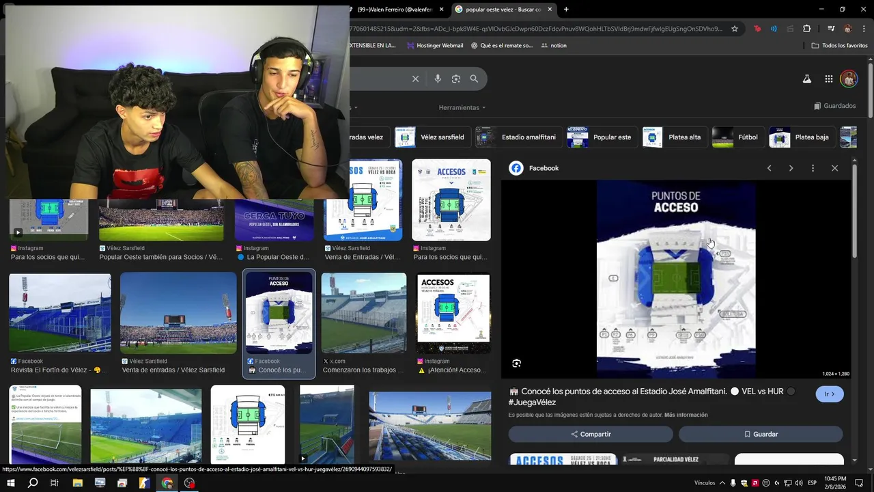
Task: Open the red Tp extension
Action: [757, 29]
